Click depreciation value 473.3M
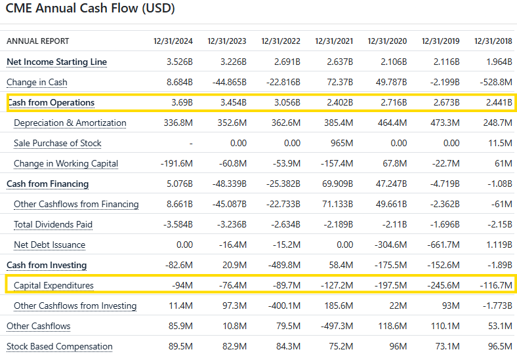 point(445,123)
